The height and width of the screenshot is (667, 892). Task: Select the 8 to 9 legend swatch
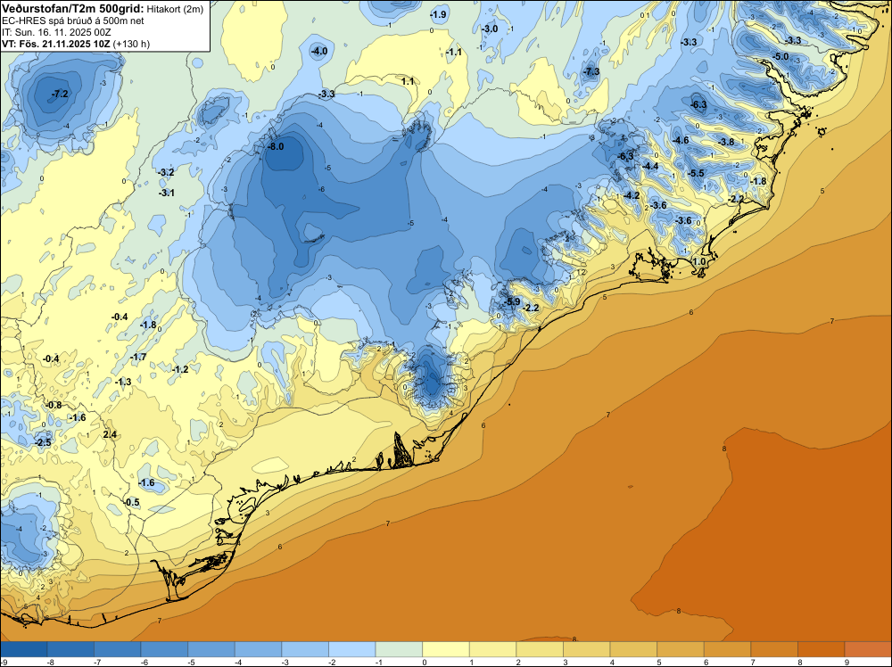[822, 649]
